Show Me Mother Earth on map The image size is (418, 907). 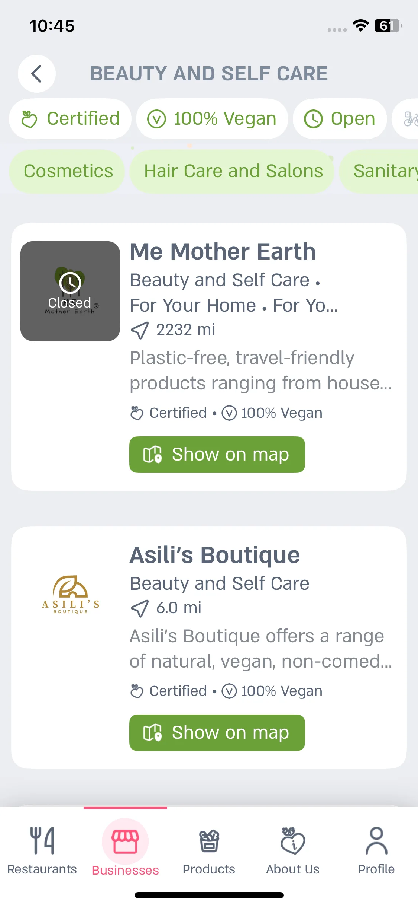pos(217,455)
